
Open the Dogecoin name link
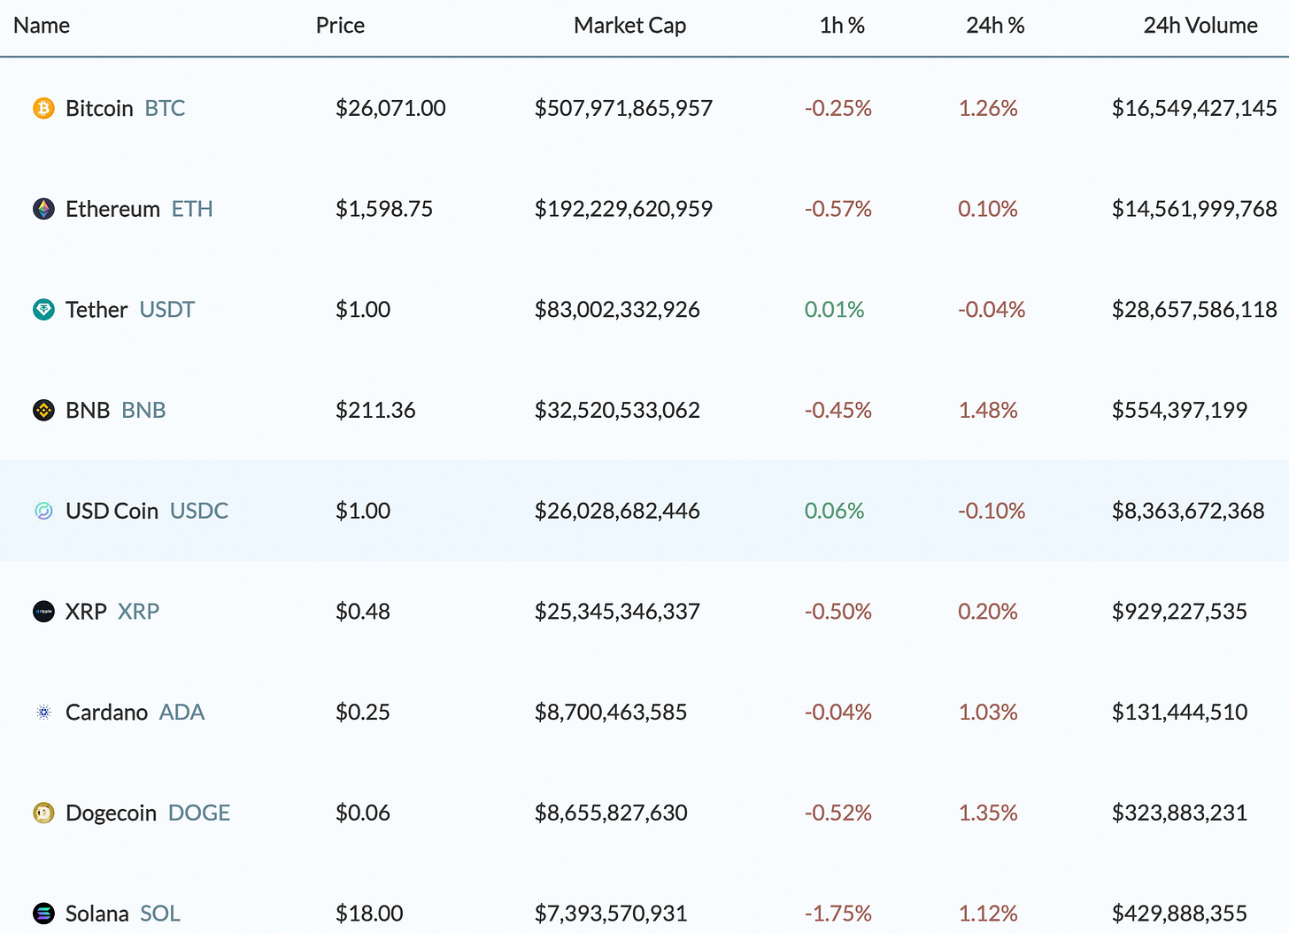coord(111,813)
